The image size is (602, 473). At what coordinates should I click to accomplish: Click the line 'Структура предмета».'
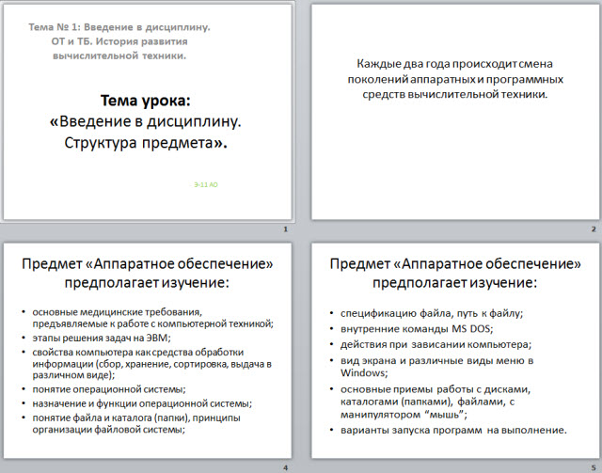[146, 143]
